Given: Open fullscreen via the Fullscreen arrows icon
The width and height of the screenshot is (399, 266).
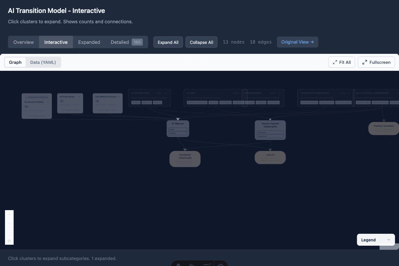Looking at the screenshot, I should 364,62.
